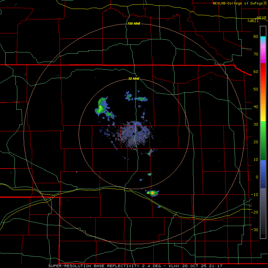Click the 20 OCT 25 date in the caption
This screenshot has width=268, height=268.
tap(195, 266)
